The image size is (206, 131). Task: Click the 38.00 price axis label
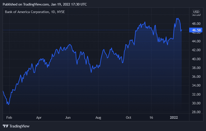(196, 68)
